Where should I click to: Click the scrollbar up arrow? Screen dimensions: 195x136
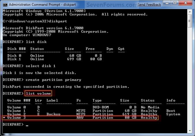(x=190, y=12)
